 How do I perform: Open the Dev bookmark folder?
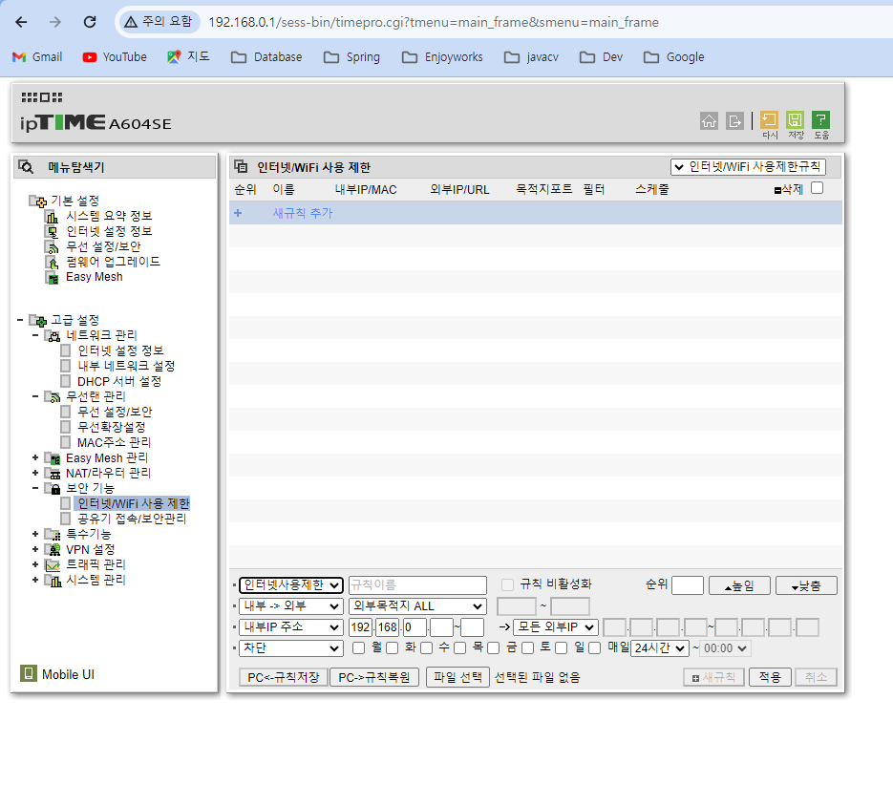click(x=601, y=57)
